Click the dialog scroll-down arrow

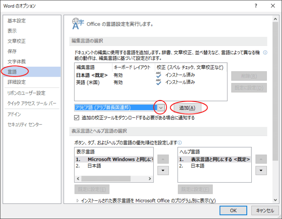pos(275,200)
